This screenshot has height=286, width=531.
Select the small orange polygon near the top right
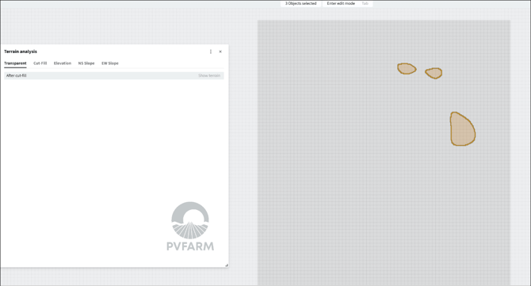[434, 73]
